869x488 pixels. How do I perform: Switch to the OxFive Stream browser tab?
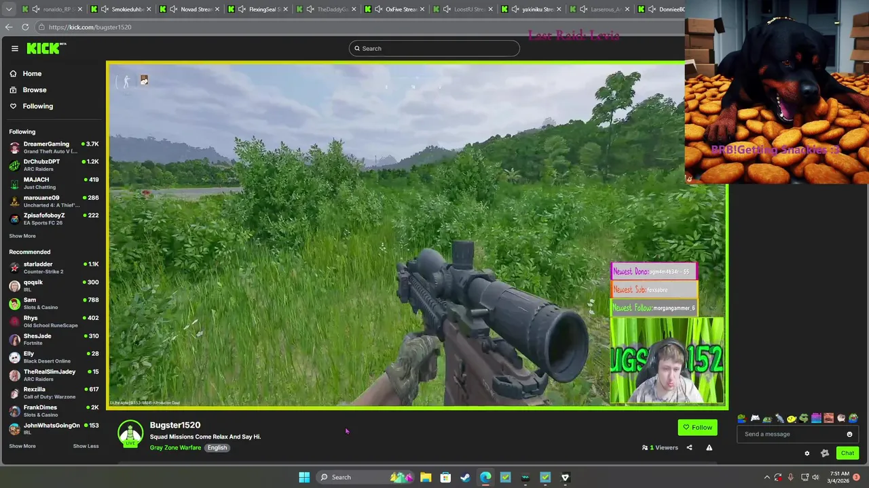tap(395, 9)
